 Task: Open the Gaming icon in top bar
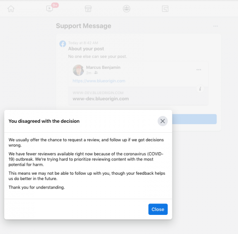point(165,9)
